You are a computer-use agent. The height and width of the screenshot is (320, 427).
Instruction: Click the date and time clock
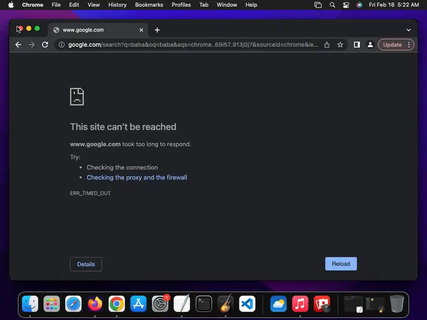click(394, 5)
